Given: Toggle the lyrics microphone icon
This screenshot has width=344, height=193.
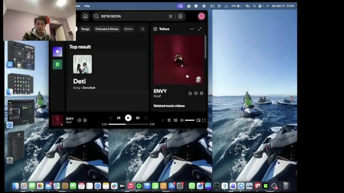Looking at the screenshot, I should pyautogui.click(x=163, y=120).
